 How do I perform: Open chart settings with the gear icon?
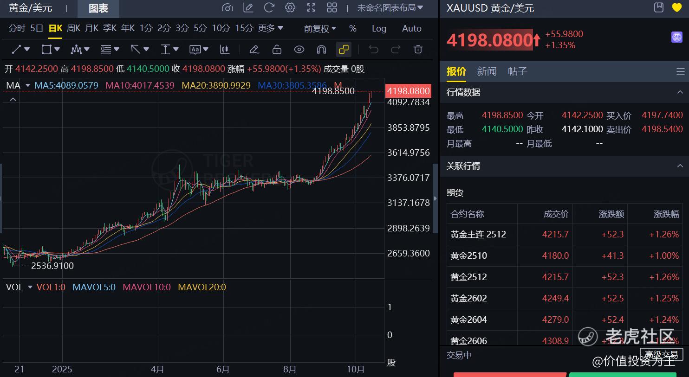coord(290,7)
